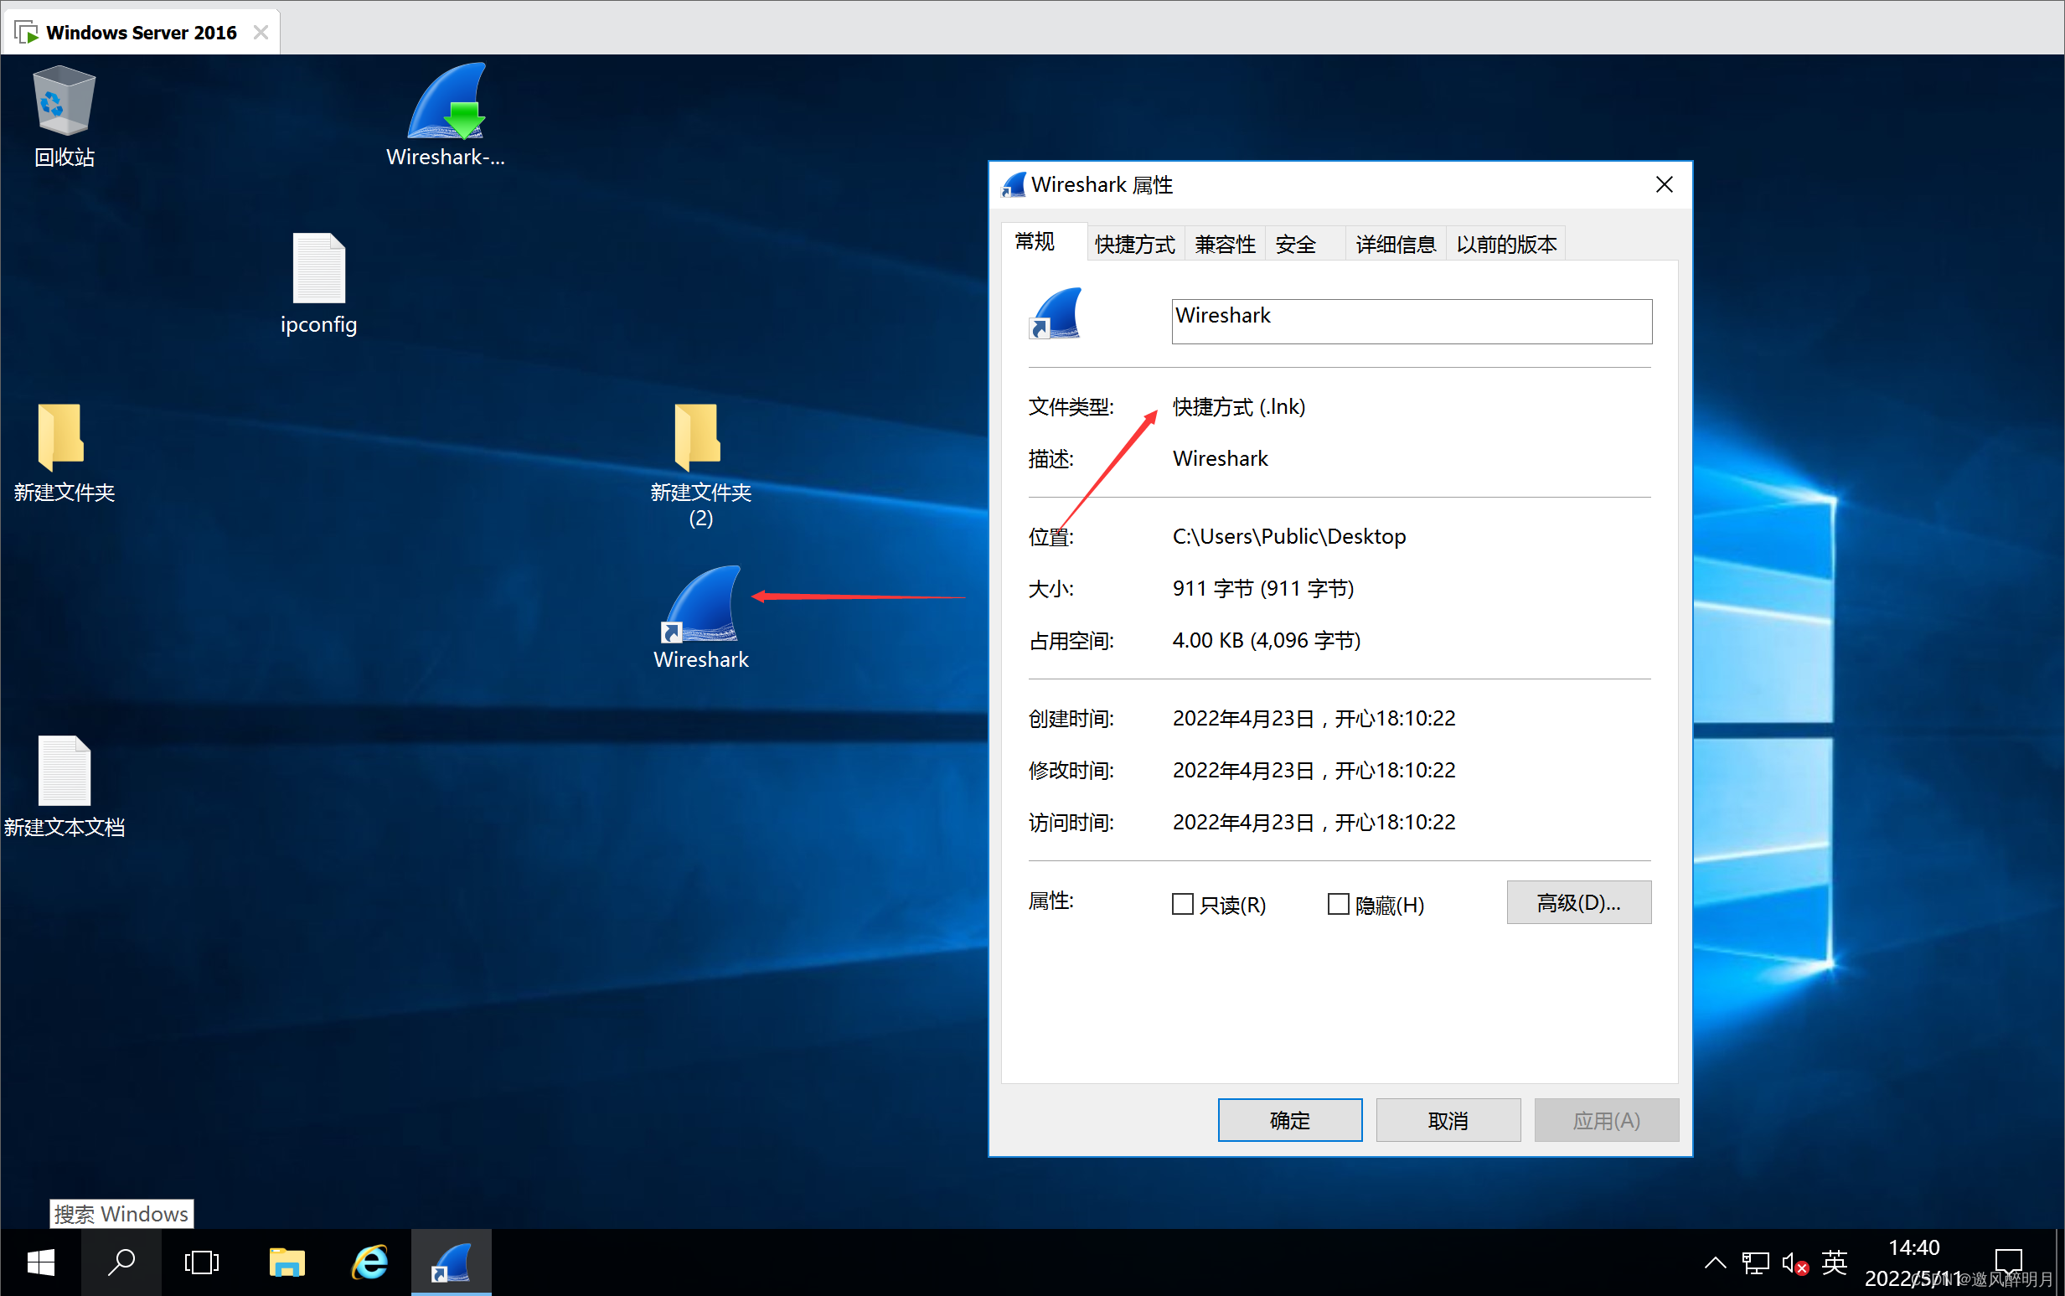
Task: Open taskbar search magnifier
Action: pyautogui.click(x=121, y=1262)
